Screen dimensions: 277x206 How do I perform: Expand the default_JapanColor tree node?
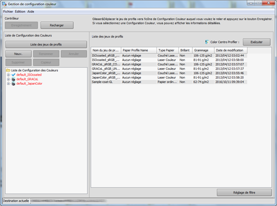(8, 84)
